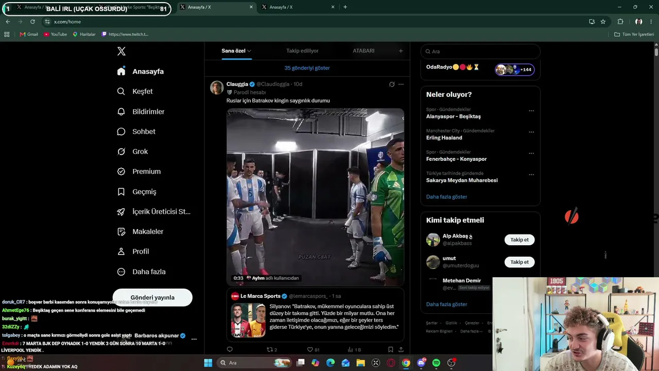Open the Sana özel feed dropdown

click(236, 51)
